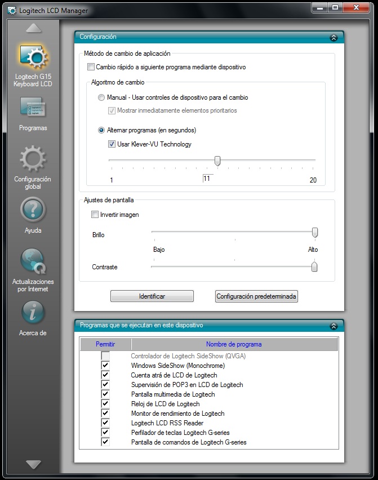Open the Programas sidebar icon

pyautogui.click(x=33, y=108)
